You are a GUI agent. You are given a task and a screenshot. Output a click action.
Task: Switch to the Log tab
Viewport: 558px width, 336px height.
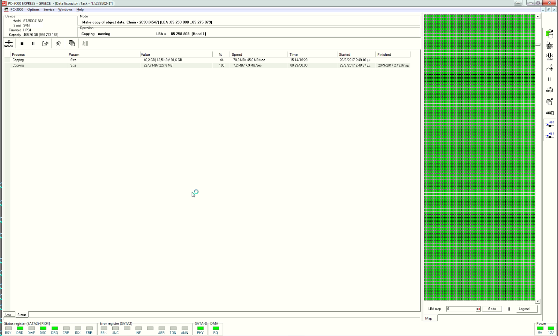tap(8, 314)
